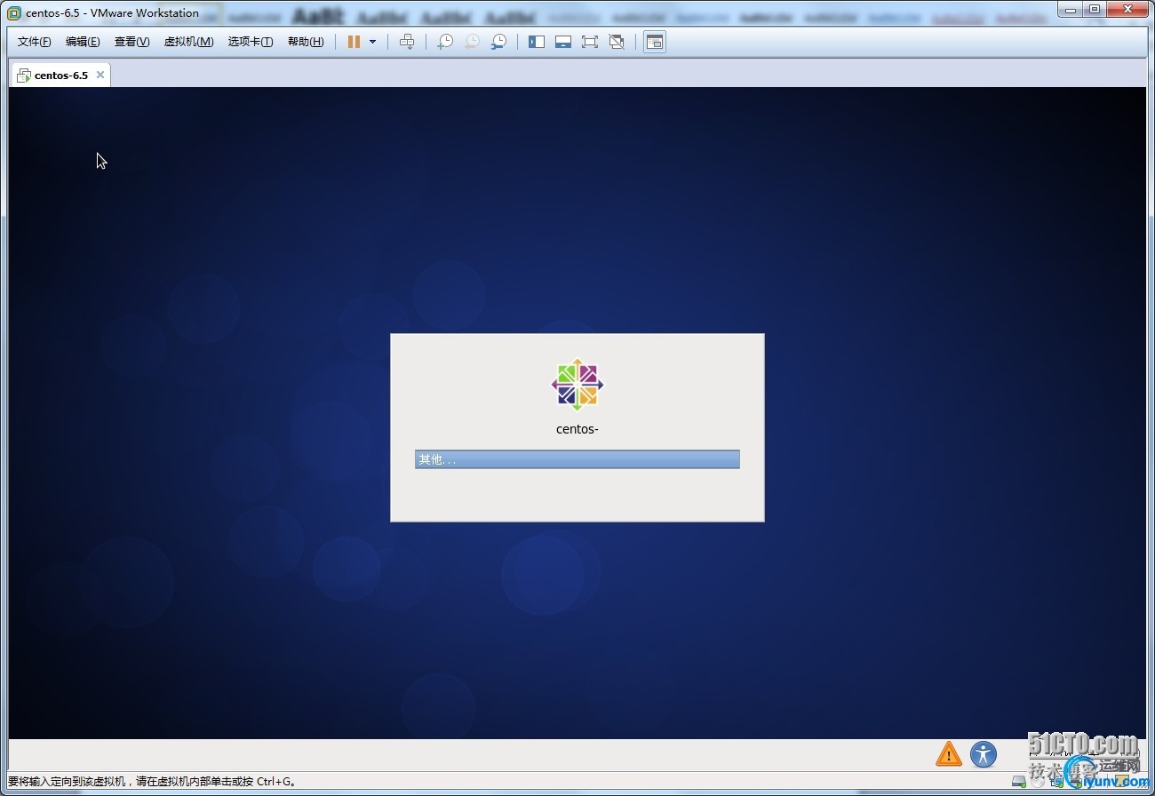Select the 其他... login entry
The image size is (1155, 796).
(x=577, y=459)
